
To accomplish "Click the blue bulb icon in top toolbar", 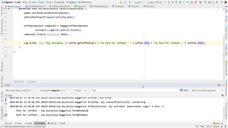I will pyautogui.click(x=125, y=2).
